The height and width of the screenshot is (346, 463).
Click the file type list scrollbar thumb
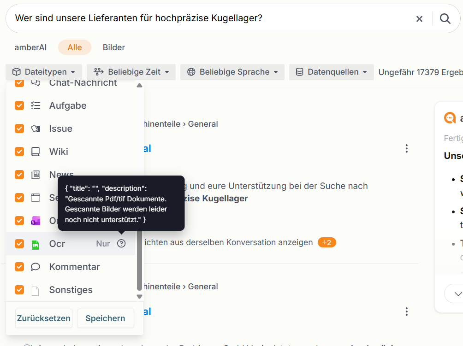(140, 261)
